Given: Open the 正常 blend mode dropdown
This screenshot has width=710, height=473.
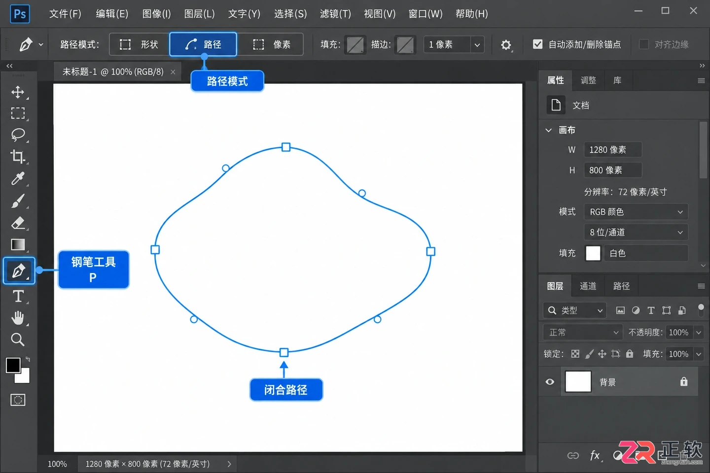Looking at the screenshot, I should (582, 333).
